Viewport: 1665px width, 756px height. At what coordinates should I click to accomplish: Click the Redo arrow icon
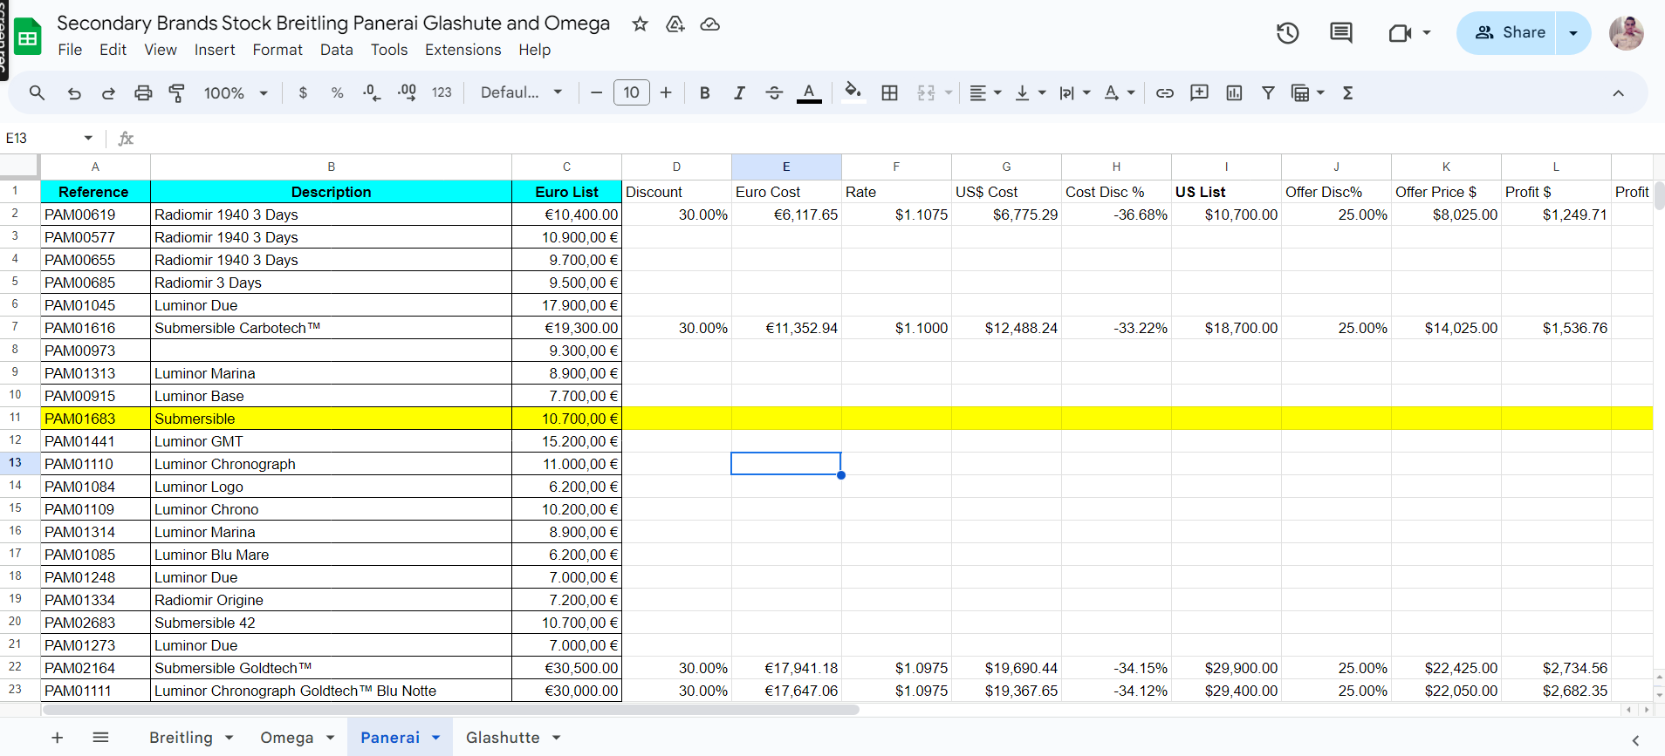108,92
